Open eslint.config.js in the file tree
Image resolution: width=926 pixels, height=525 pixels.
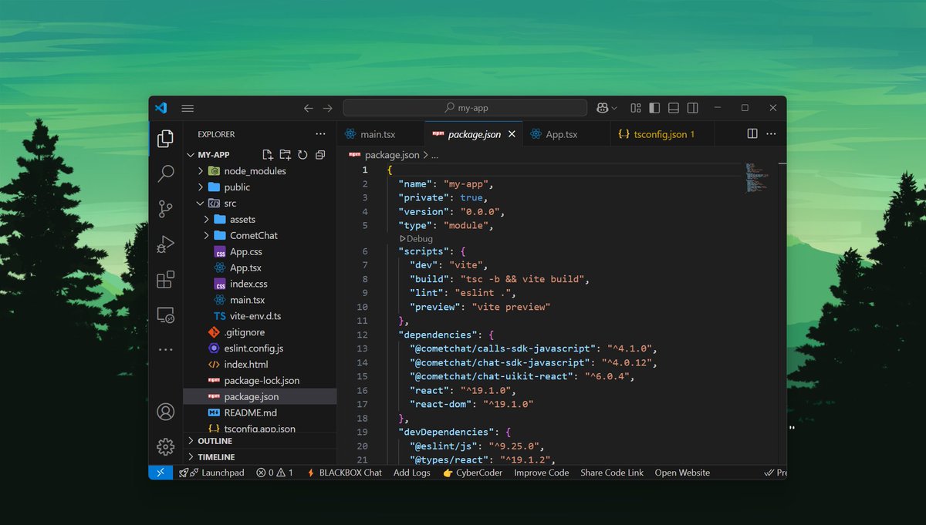coord(259,348)
